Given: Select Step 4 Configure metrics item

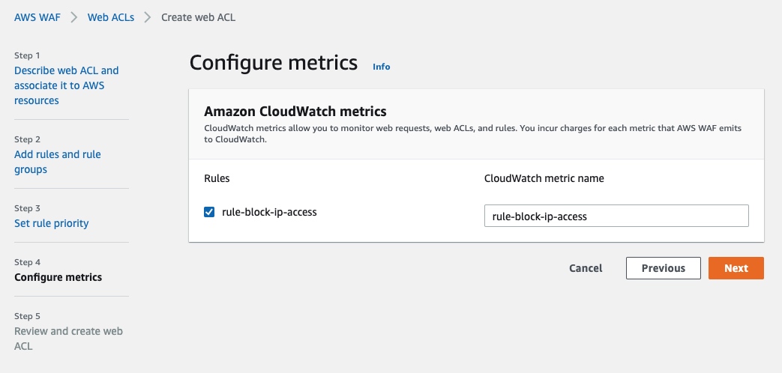Looking at the screenshot, I should (x=58, y=277).
